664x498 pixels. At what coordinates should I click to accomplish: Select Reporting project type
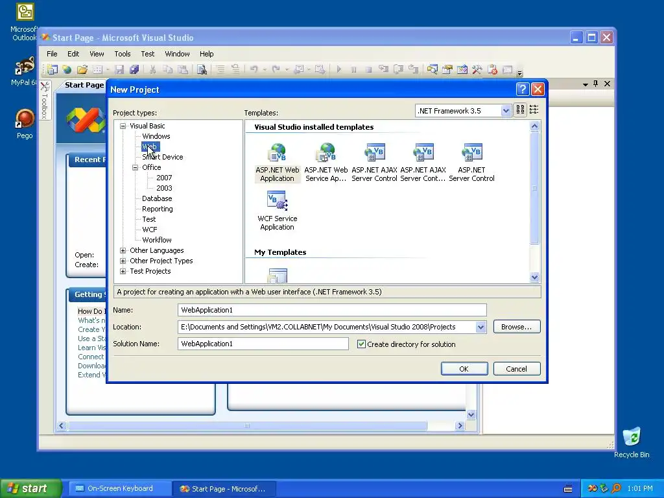pyautogui.click(x=158, y=209)
